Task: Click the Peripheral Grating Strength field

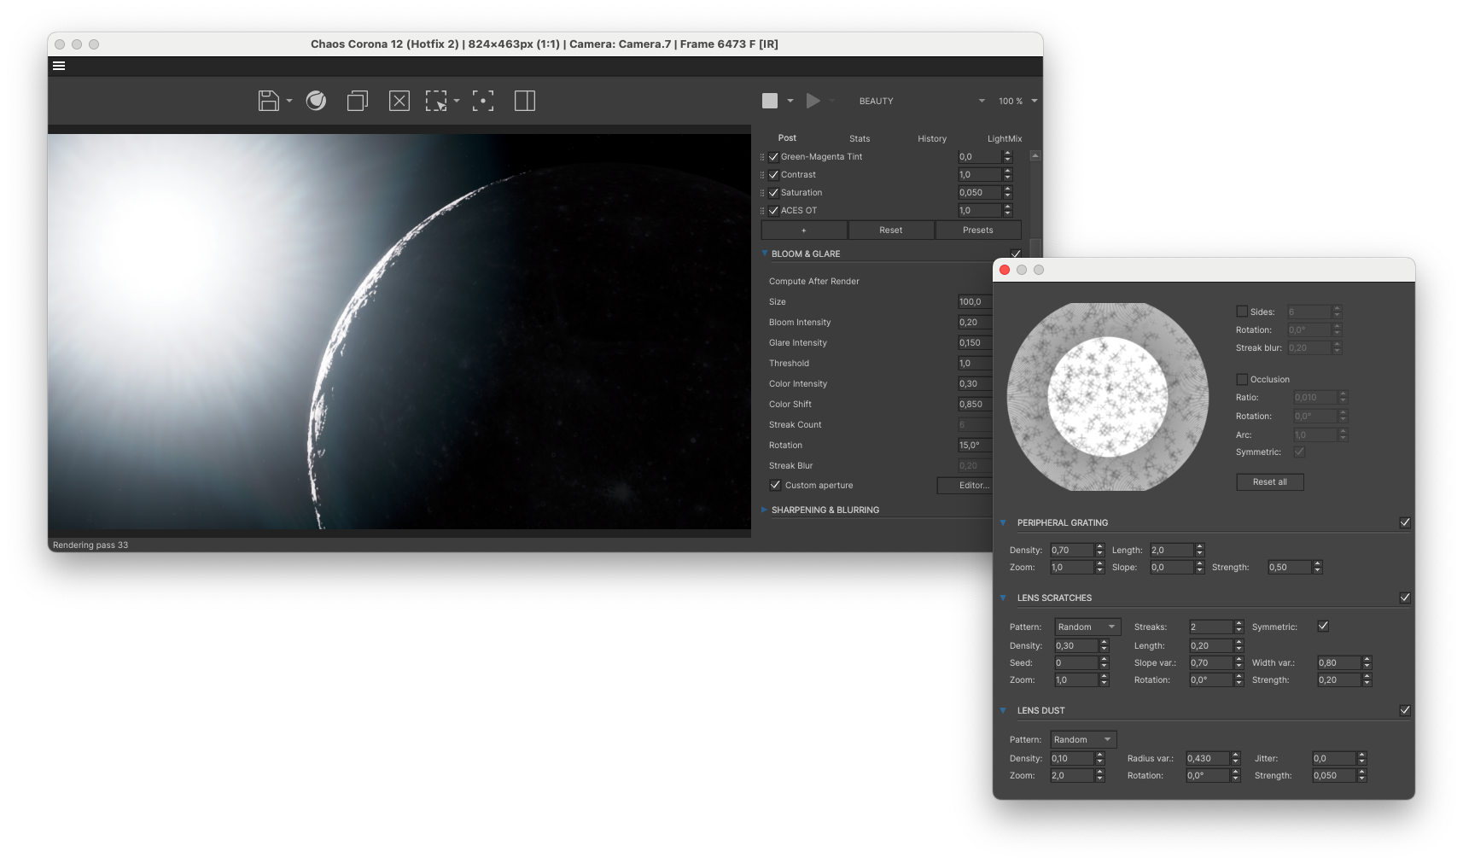Action: tap(1289, 567)
